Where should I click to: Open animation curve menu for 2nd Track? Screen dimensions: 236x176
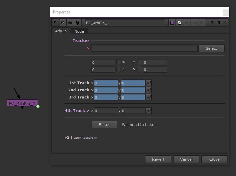tap(148, 90)
